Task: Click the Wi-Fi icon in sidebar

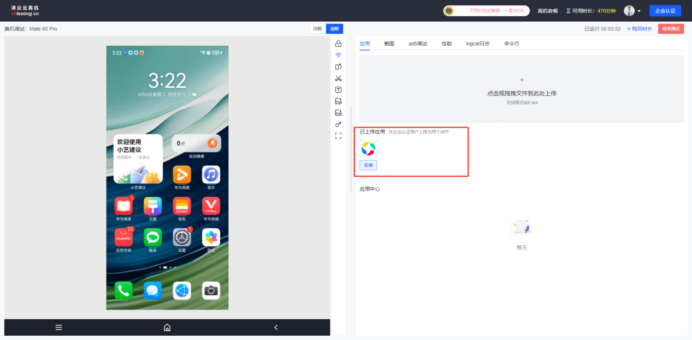Action: click(x=338, y=55)
